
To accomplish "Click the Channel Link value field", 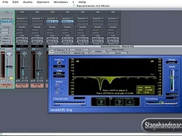I will point(79,98).
